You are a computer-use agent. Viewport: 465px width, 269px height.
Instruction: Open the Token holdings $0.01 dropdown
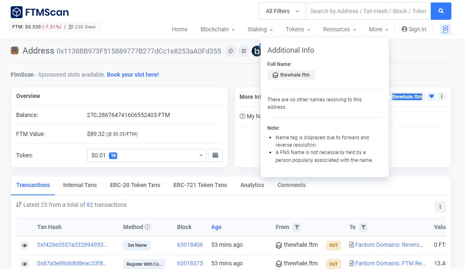[x=146, y=155]
